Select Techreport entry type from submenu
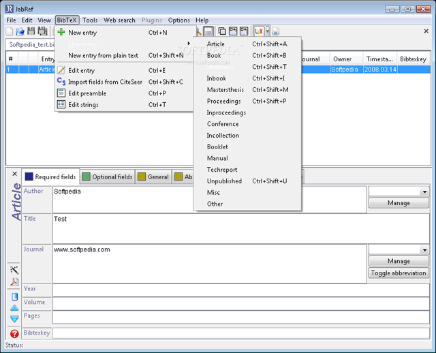Image resolution: width=436 pixels, height=353 pixels. tap(223, 170)
